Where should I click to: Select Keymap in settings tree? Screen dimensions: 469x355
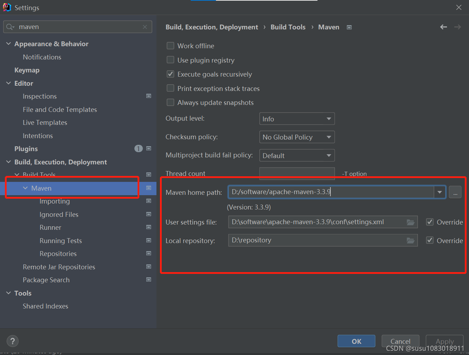27,70
